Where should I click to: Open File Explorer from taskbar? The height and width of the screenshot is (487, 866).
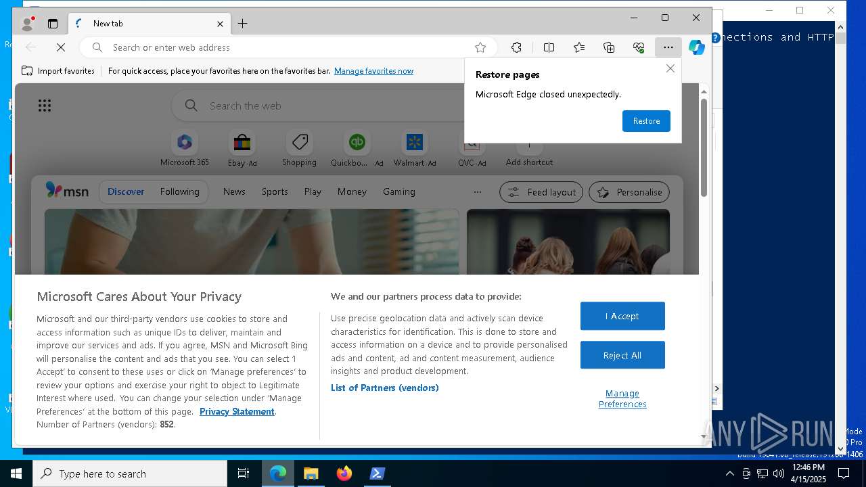pos(311,473)
